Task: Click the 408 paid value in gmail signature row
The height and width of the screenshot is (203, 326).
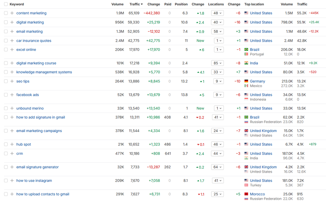Action: pyautogui.click(x=167, y=117)
